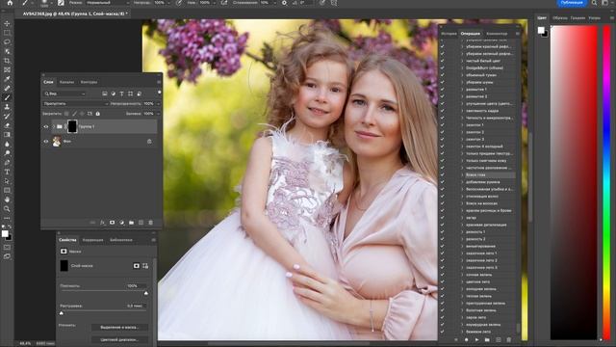
Task: Click the blue Публикация share button
Action: (x=572, y=3)
